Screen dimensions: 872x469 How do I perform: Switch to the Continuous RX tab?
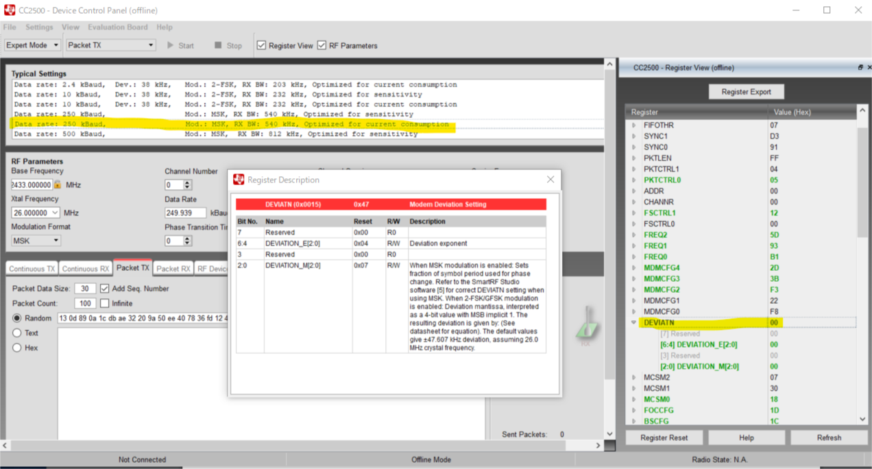(85, 269)
